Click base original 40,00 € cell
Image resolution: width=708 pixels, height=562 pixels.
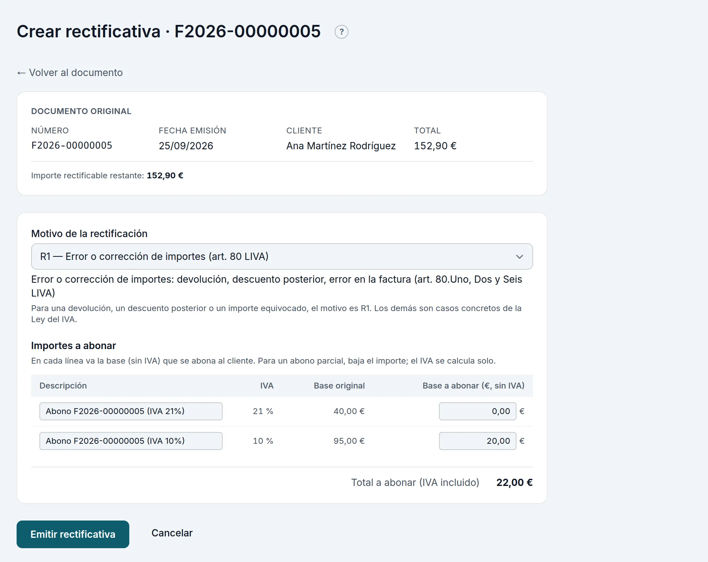point(349,411)
